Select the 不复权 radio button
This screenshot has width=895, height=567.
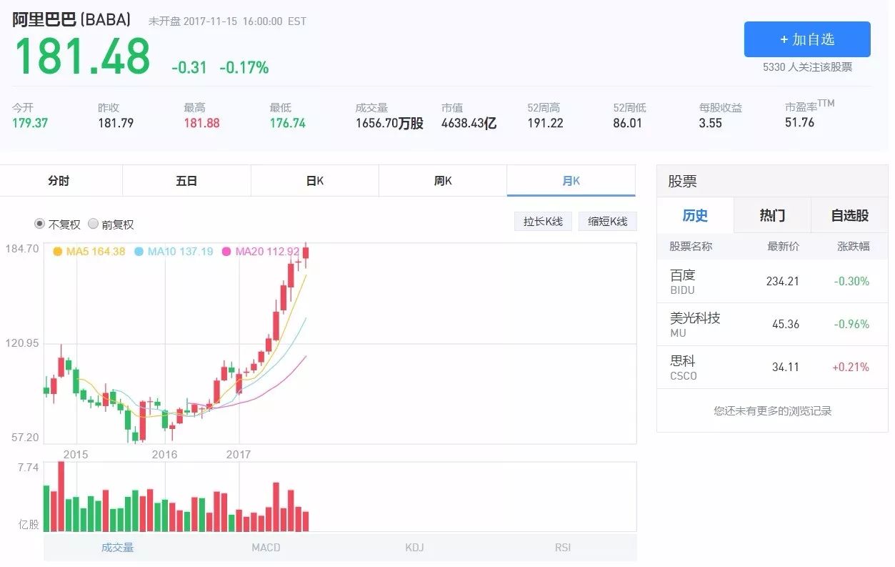40,224
